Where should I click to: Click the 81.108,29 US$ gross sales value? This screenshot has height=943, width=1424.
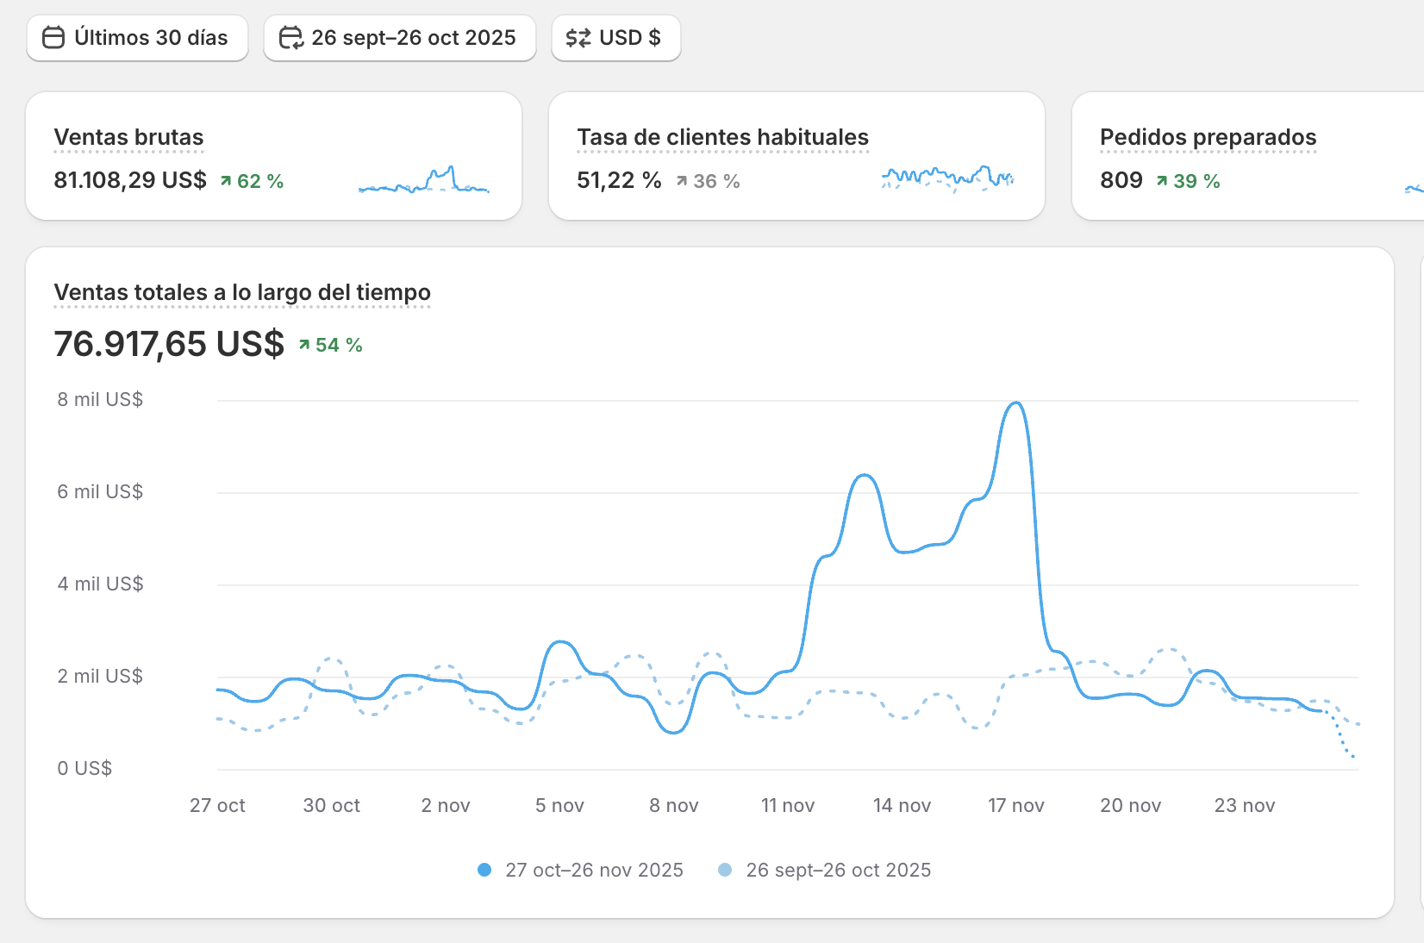click(130, 180)
